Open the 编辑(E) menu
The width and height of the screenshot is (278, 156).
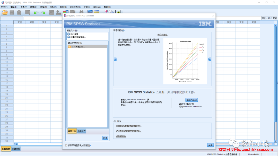click(x=14, y=7)
